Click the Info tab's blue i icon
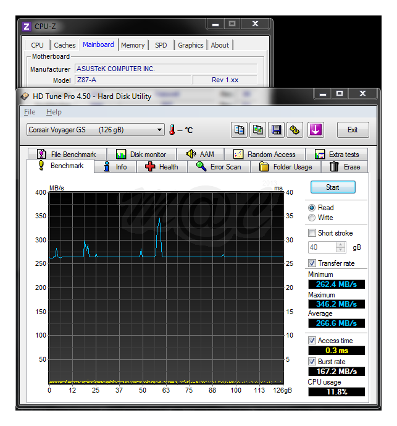Viewport: 397px width, 426px height. click(107, 166)
